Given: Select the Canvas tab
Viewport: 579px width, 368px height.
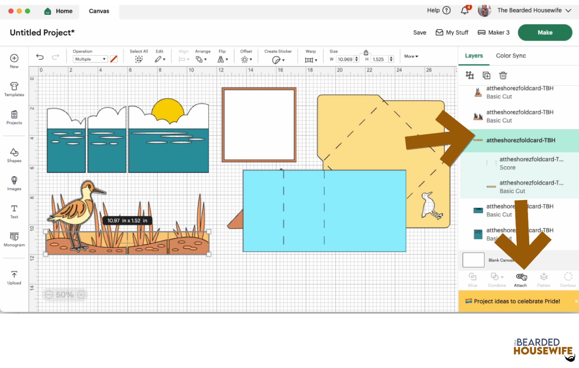Looking at the screenshot, I should coord(99,11).
